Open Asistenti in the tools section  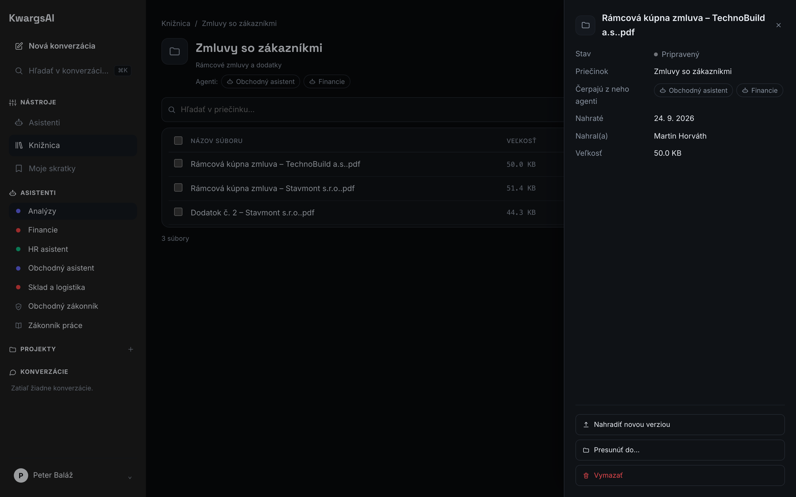(x=73, y=123)
